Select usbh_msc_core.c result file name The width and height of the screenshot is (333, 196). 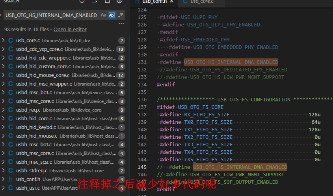coord(35,153)
